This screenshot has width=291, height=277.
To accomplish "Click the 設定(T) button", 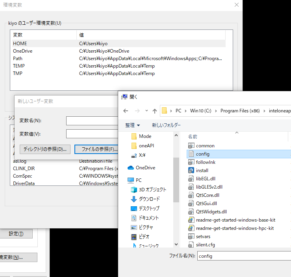I will pos(16,234).
